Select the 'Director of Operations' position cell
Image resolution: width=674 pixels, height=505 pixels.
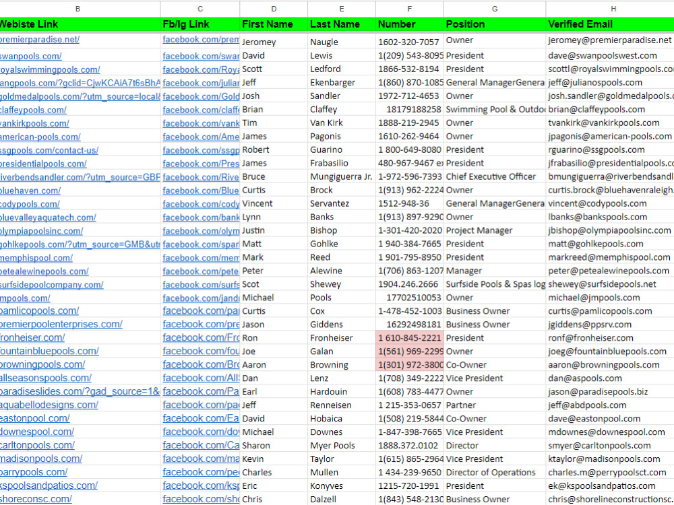coord(495,473)
